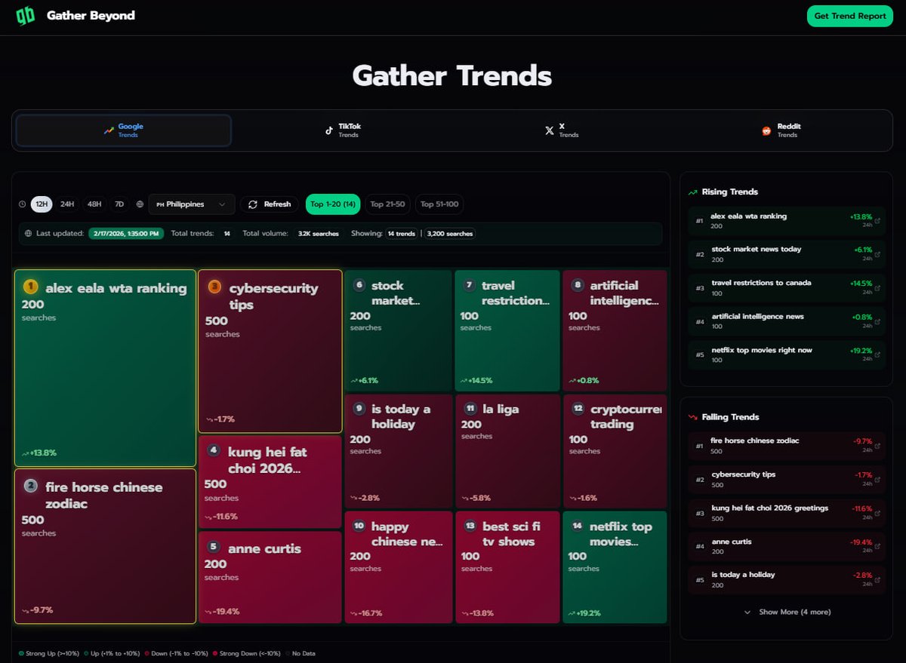This screenshot has width=906, height=663.
Task: Switch to the TikTok Trends tab
Action: tap(342, 130)
